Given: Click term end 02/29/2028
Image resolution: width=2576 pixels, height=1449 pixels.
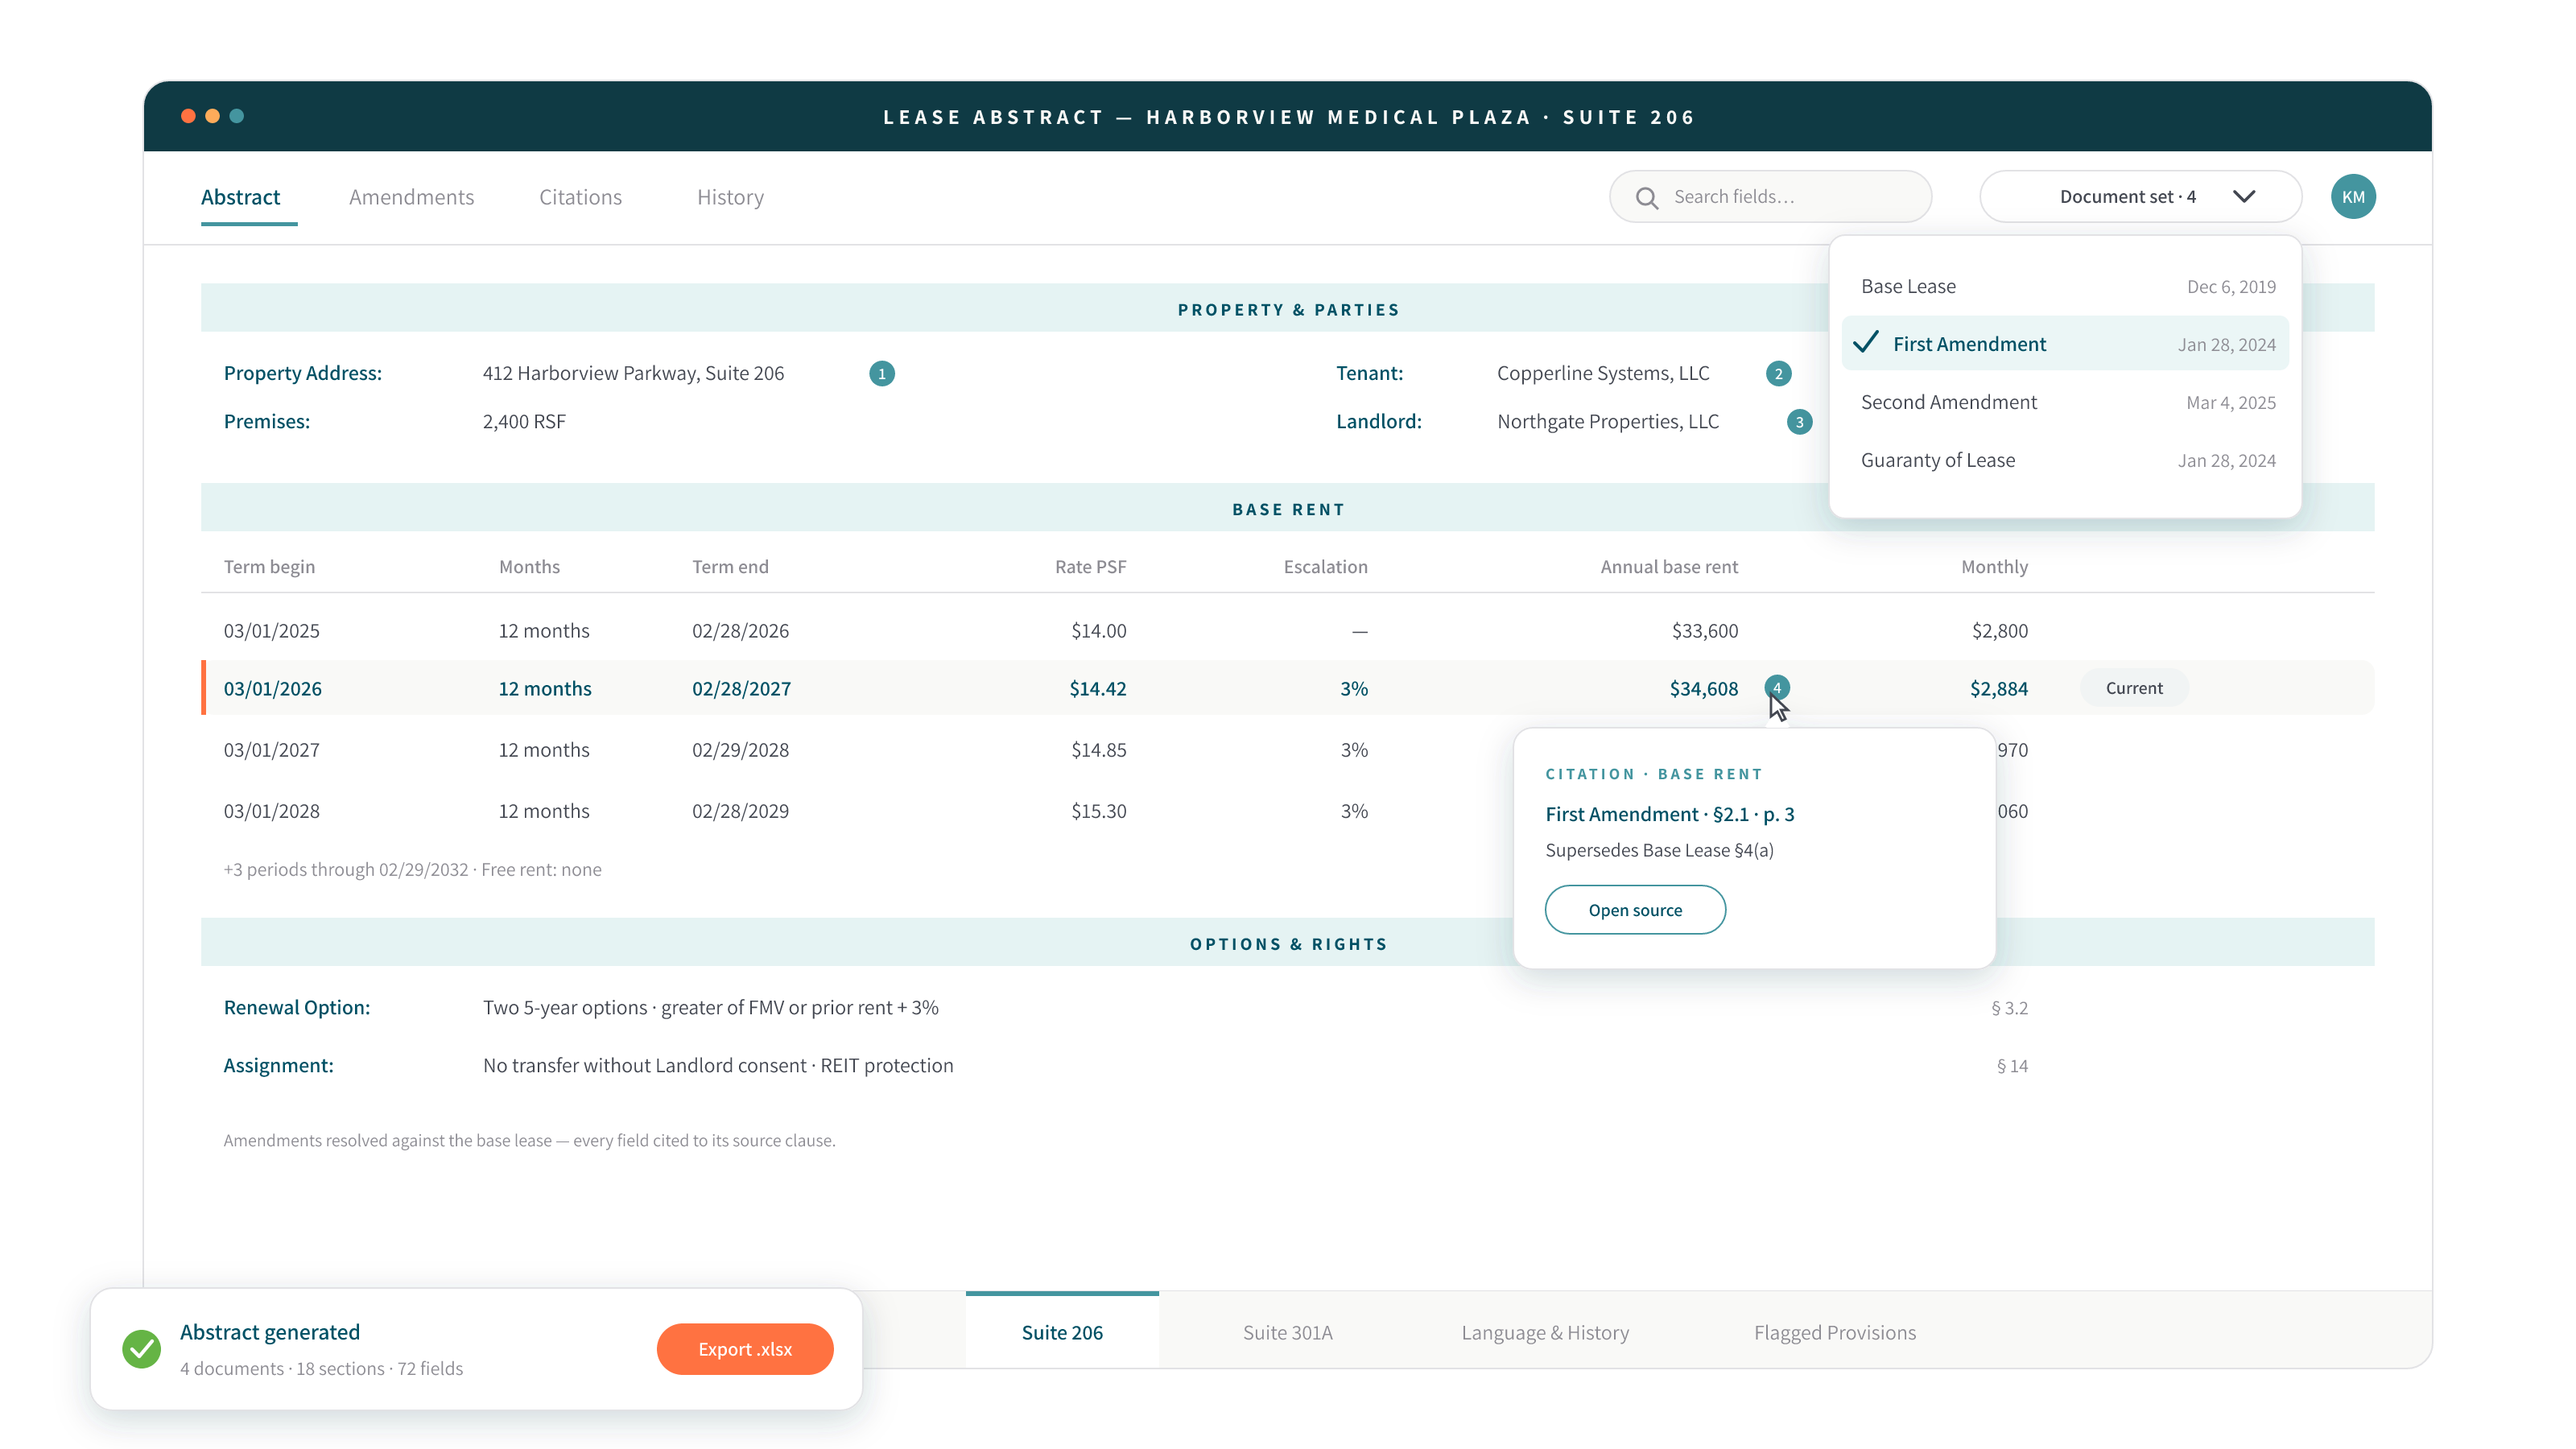Looking at the screenshot, I should coord(740,750).
